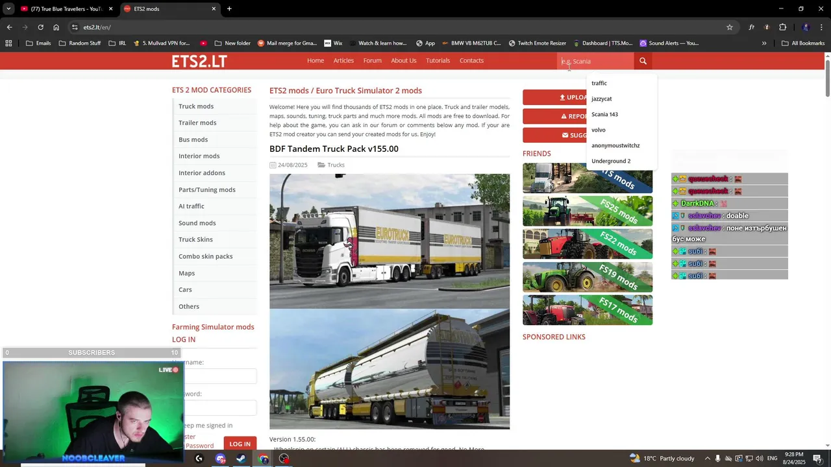Show hidden system tray icons

[x=708, y=459]
